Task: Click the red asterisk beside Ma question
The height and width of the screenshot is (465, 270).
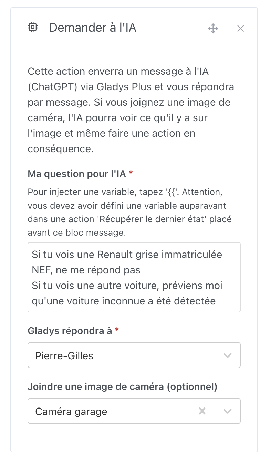Action: point(131,173)
